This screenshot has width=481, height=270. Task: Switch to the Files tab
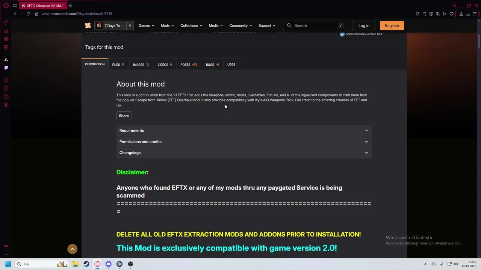tap(118, 64)
